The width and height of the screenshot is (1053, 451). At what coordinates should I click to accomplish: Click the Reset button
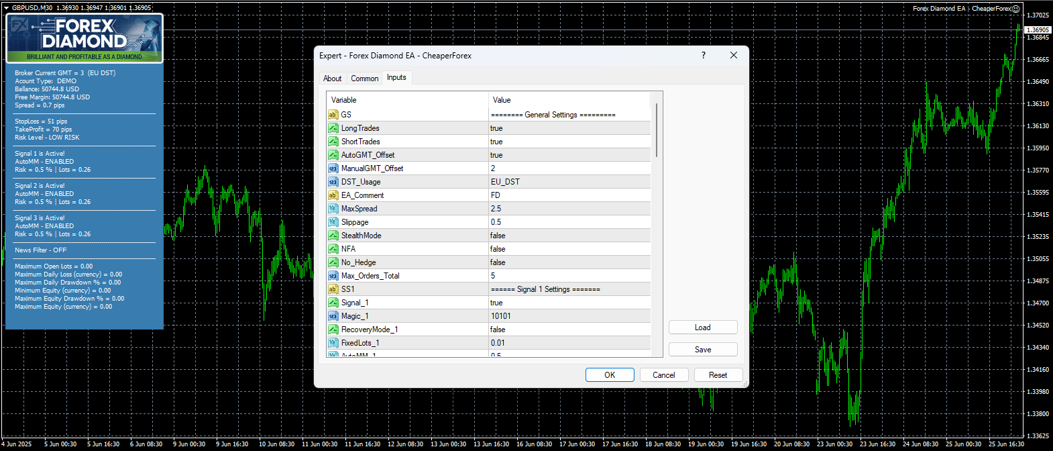click(718, 375)
